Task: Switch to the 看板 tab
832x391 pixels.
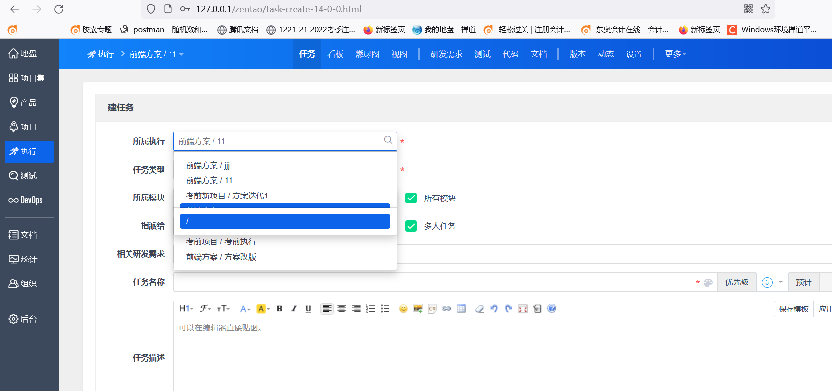Action: (x=335, y=54)
